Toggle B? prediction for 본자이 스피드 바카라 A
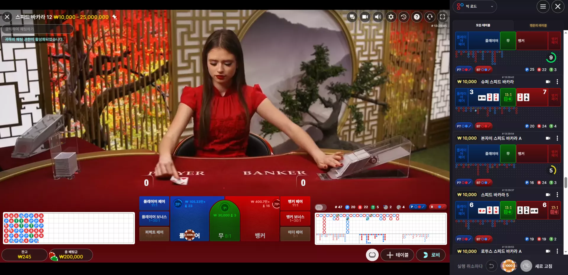Screen dimensions: 568x275 pyautogui.click(x=483, y=182)
